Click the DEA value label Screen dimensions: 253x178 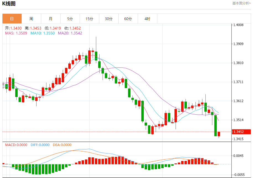(x=62, y=145)
